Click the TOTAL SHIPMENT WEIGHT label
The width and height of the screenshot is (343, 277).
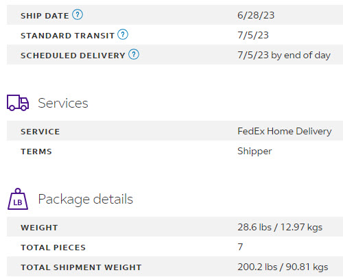tap(81, 267)
